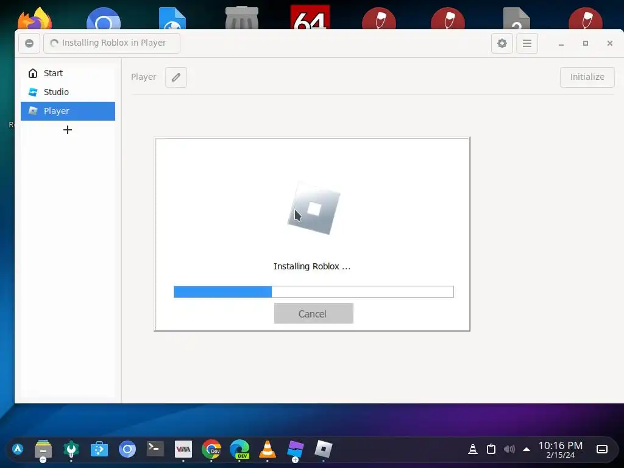Open VLC media player from taskbar
Screen dimensions: 624x468
pyautogui.click(x=268, y=449)
